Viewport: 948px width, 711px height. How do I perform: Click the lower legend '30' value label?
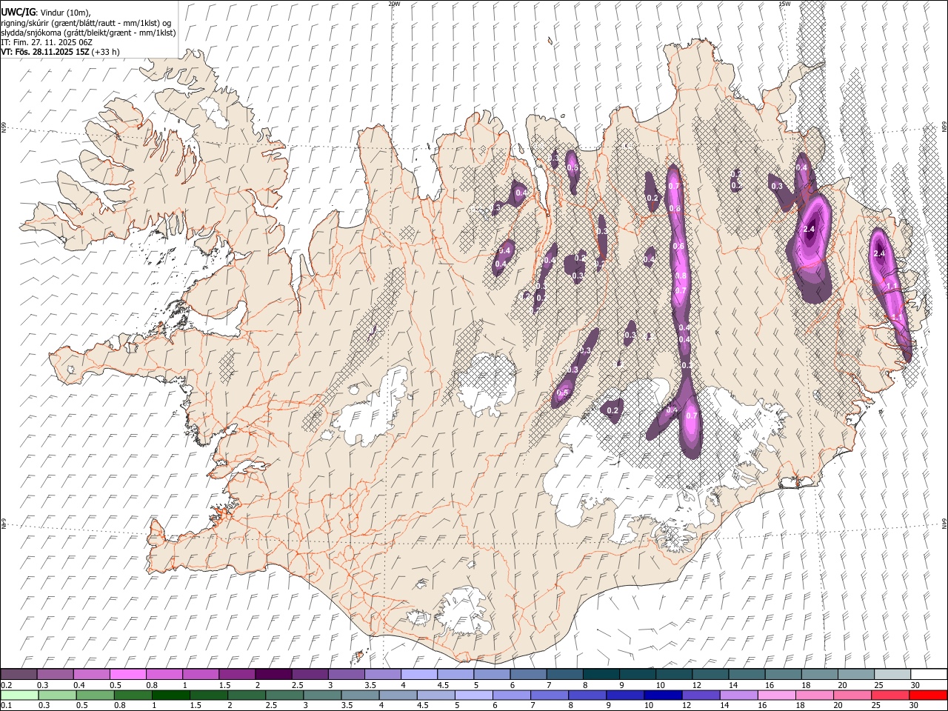[x=915, y=706]
